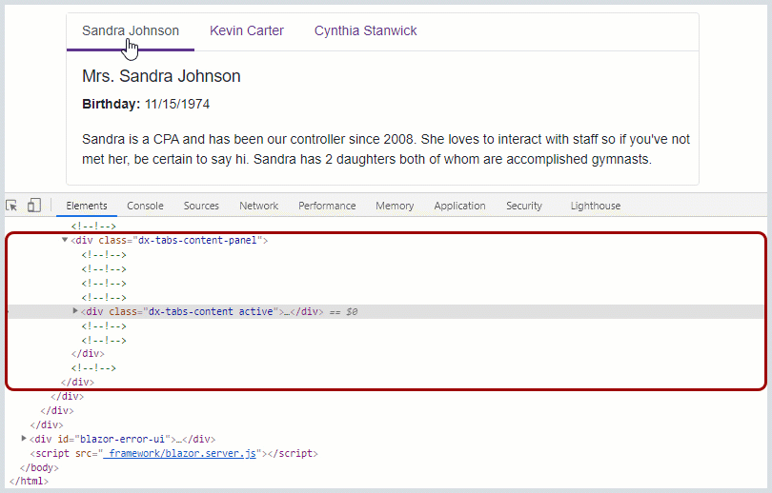Go to the Network panel

pos(259,206)
